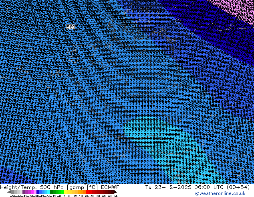Click the '54' legend scale value

115,196
